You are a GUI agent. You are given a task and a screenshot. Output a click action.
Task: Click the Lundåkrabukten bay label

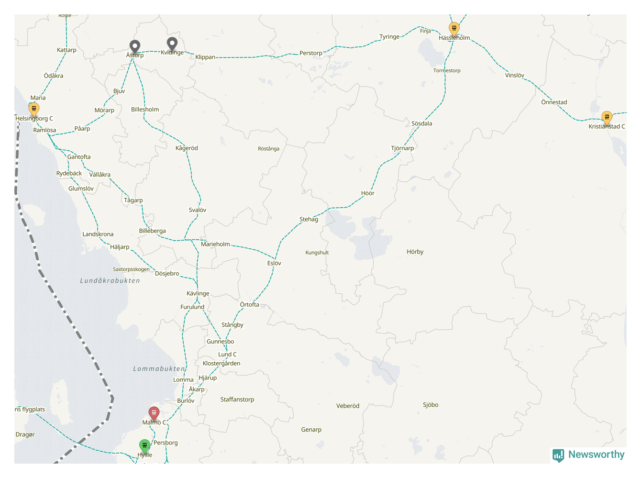(x=110, y=281)
